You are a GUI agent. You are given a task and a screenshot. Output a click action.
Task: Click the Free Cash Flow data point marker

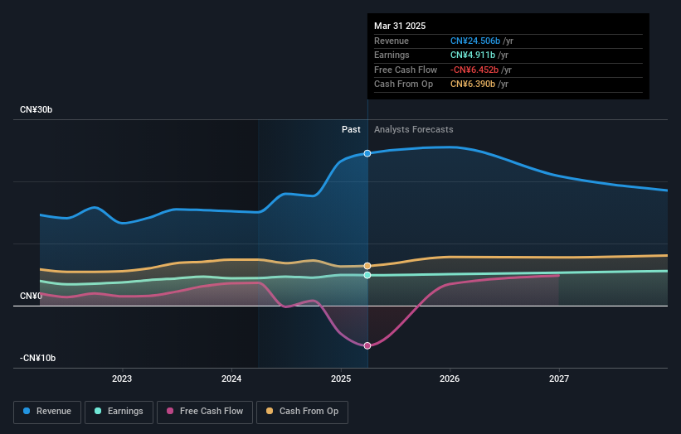click(x=367, y=345)
